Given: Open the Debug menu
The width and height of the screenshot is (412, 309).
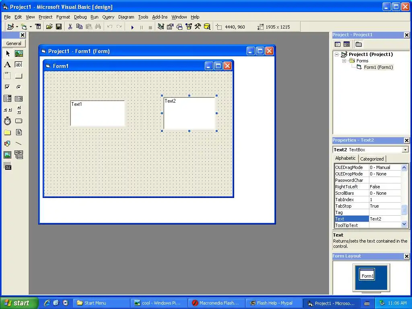Looking at the screenshot, I should point(80,17).
